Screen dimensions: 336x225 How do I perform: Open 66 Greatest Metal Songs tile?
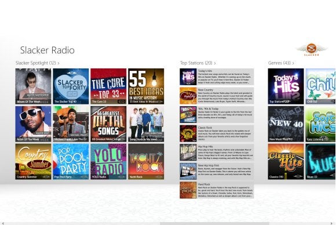pos(108,124)
